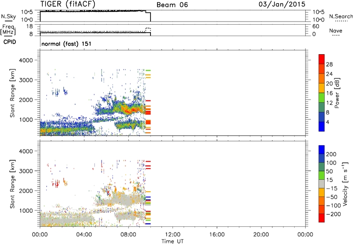
Task: Click the right 10^0 noise axis label
Action: click(x=318, y=20)
